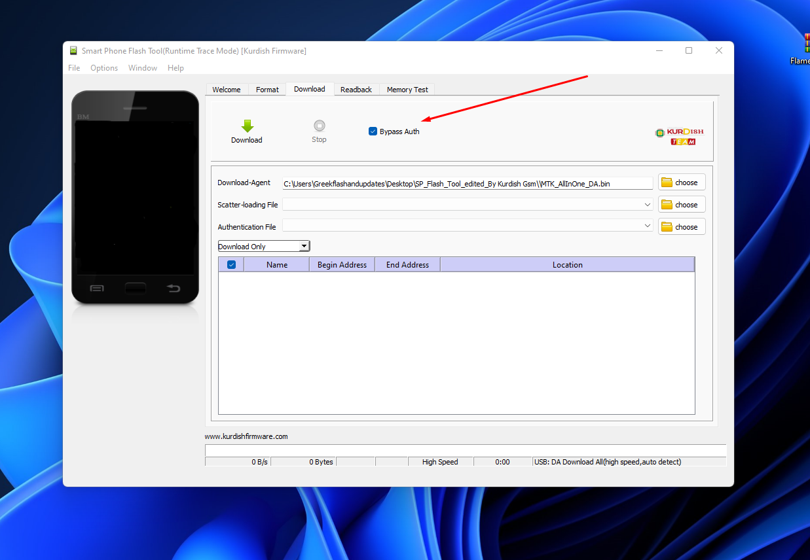
Task: Open the Options menu
Action: [x=104, y=68]
